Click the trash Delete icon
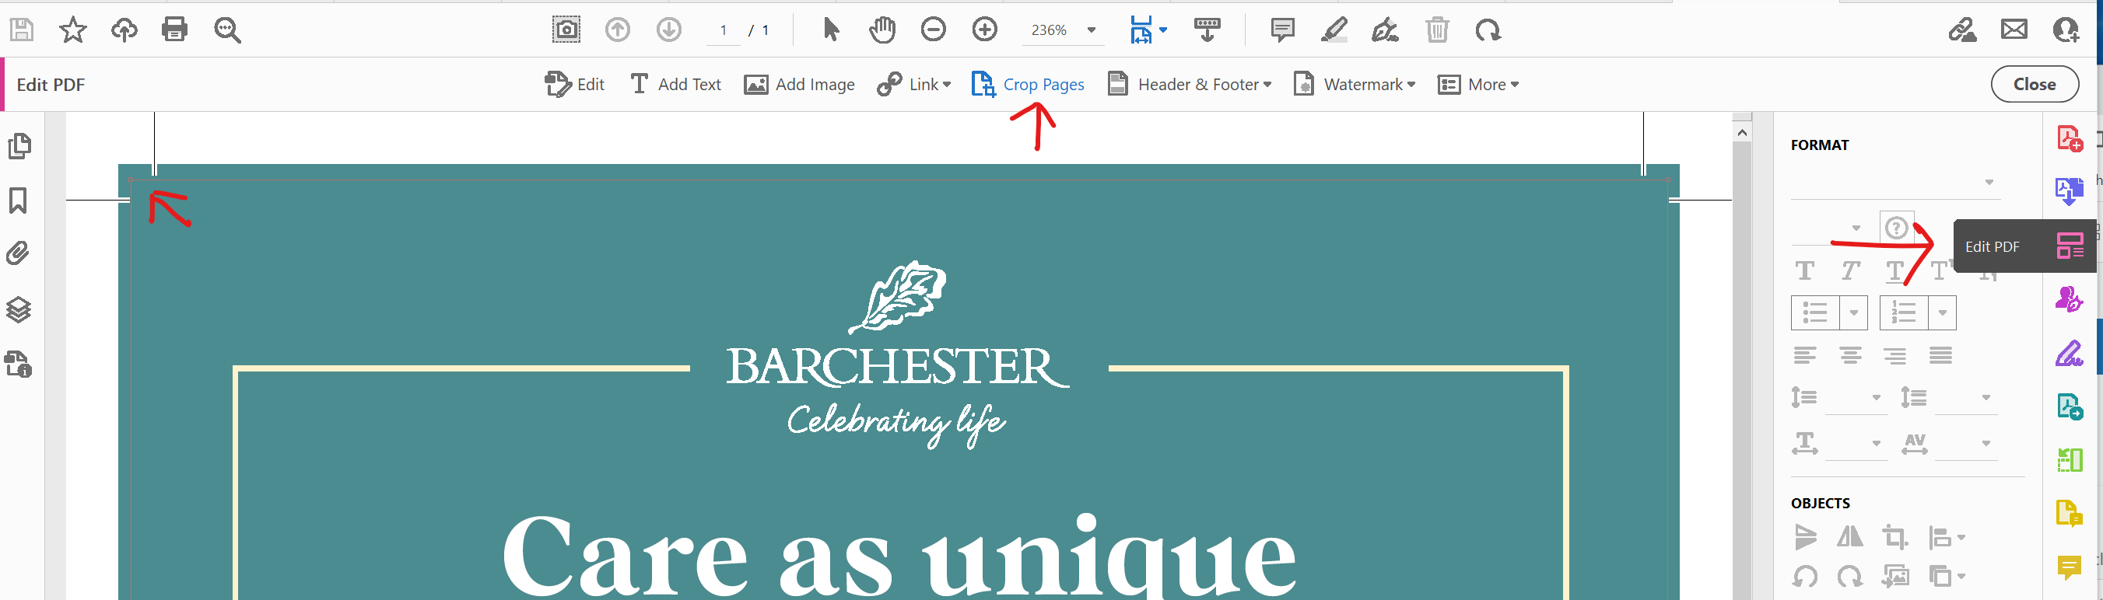Image resolution: width=2103 pixels, height=600 pixels. click(x=1437, y=30)
